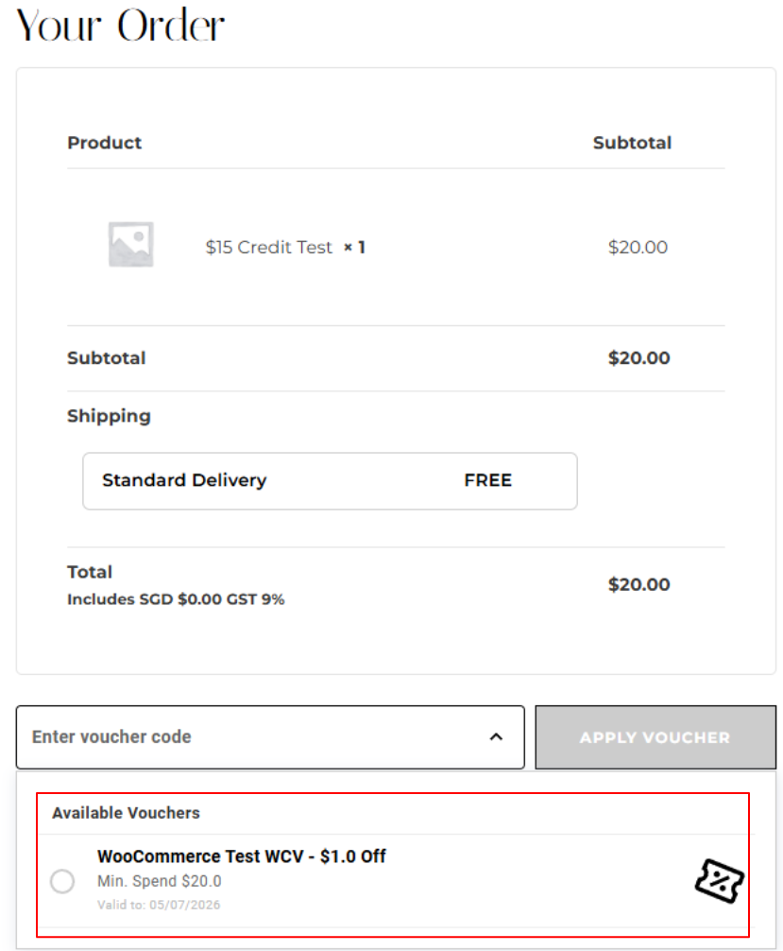Click the Available Vouchers heading
This screenshot has width=783, height=951.
(x=126, y=813)
